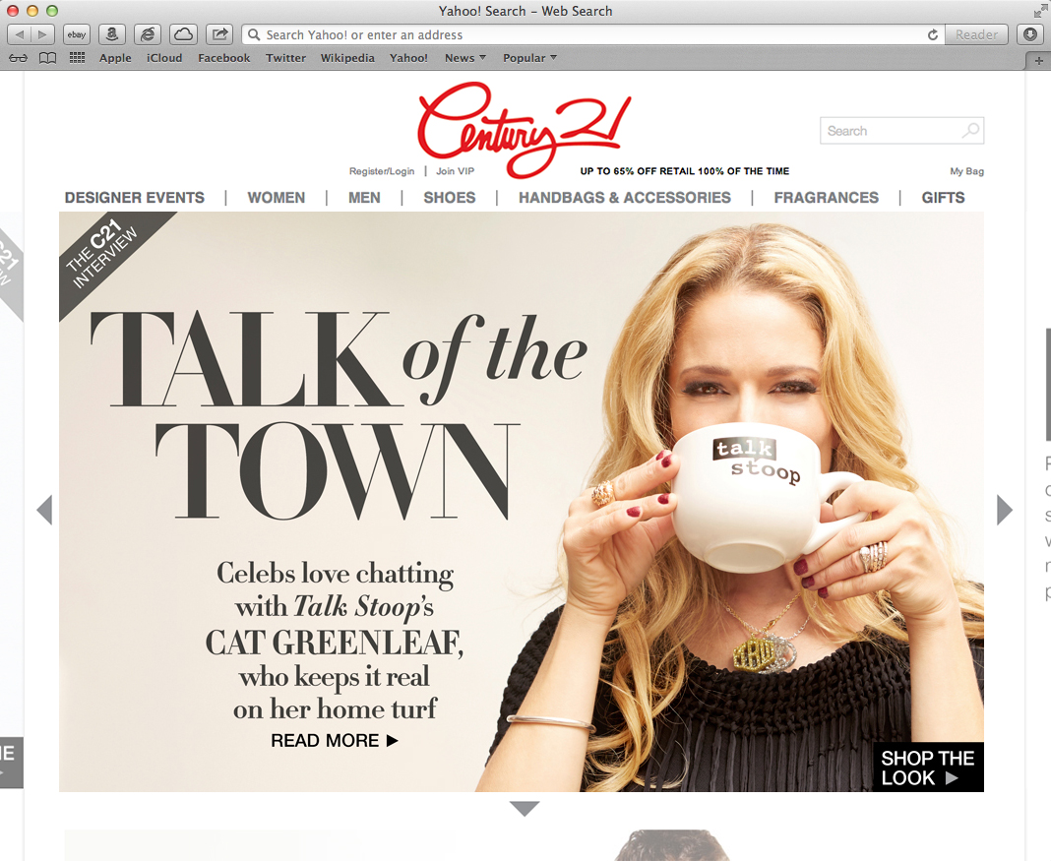Click the Share toolbar button

pos(219,34)
